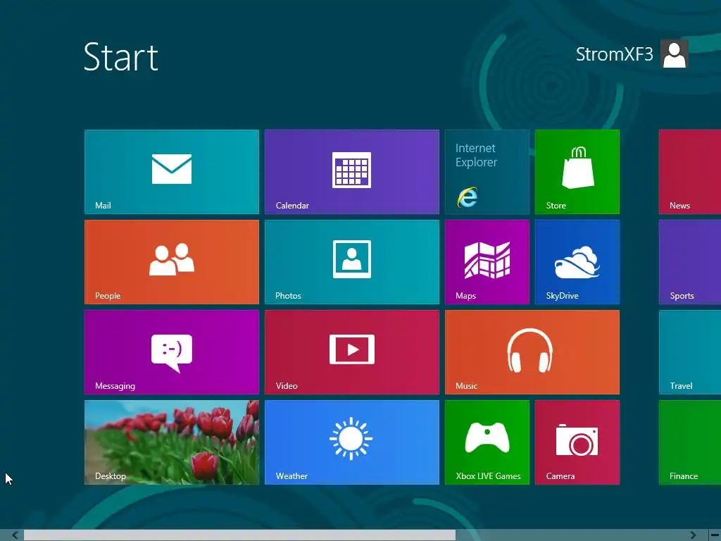Open the Mail tile
Viewport: 721px width, 541px height.
click(172, 172)
